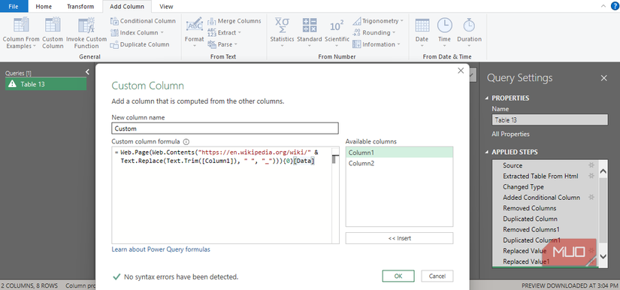Close the Custom Column dialog
The width and height of the screenshot is (620, 290).
460,71
